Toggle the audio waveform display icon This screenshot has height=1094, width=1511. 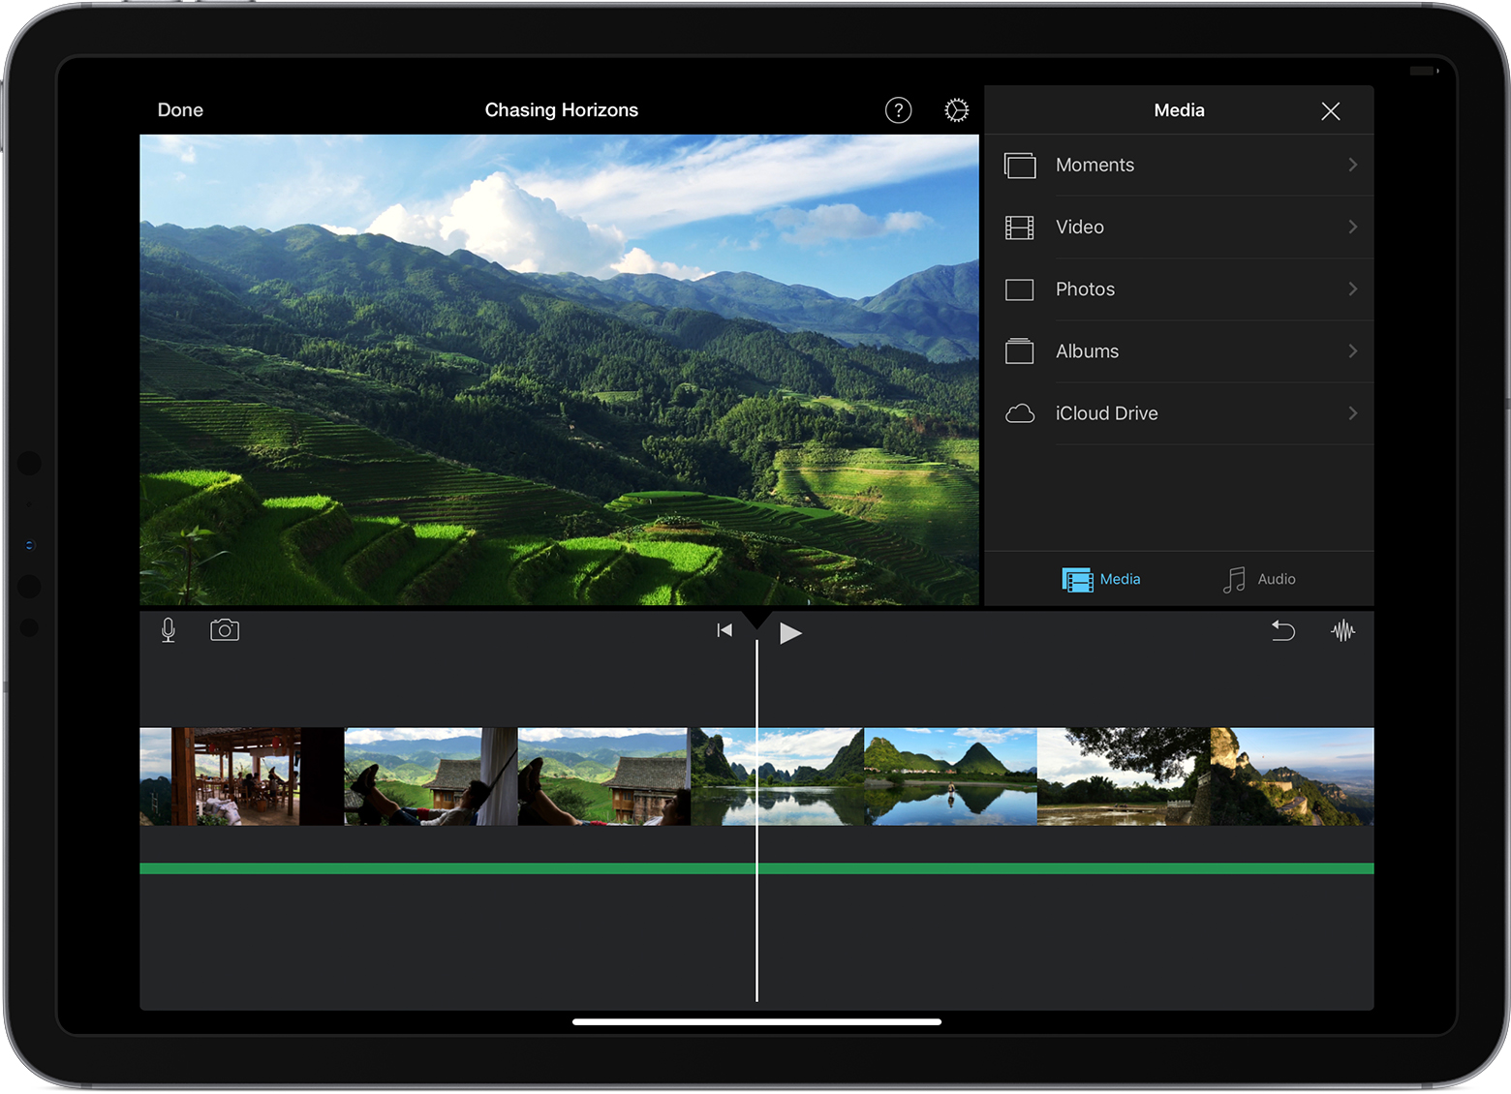click(1343, 631)
